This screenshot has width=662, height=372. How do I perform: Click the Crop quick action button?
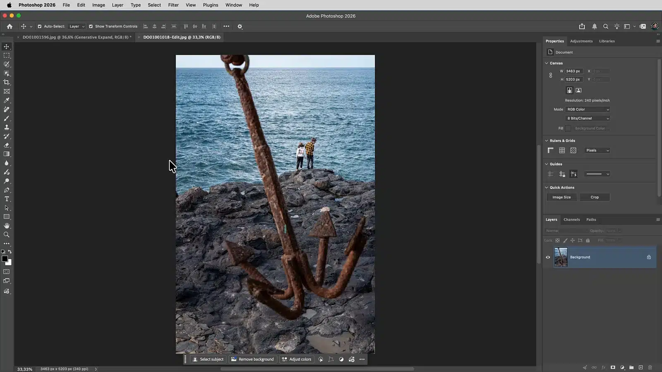point(595,197)
